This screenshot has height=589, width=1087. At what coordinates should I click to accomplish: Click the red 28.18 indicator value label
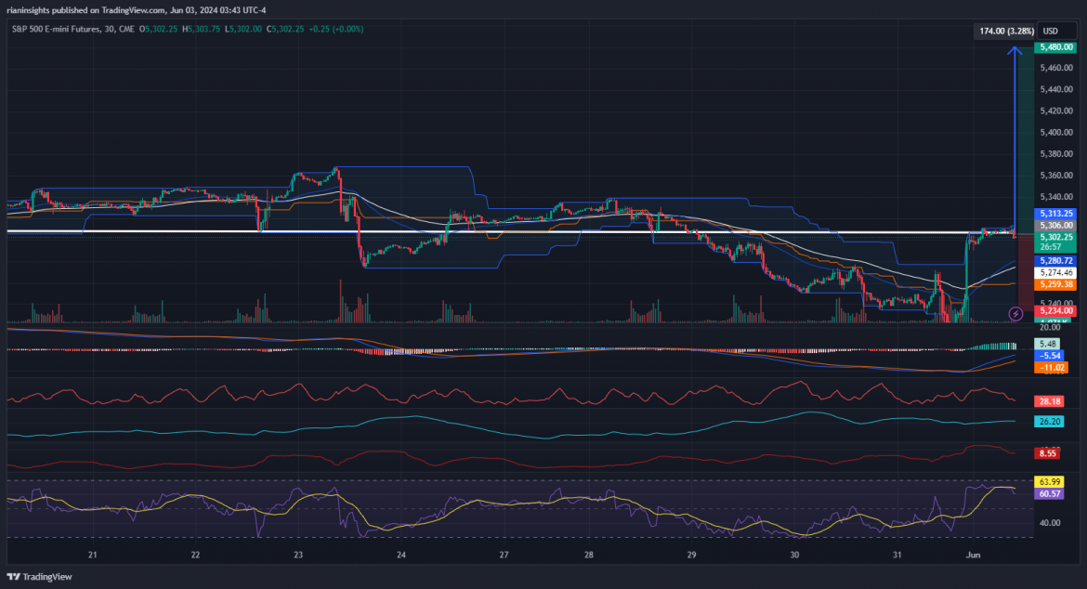1051,401
